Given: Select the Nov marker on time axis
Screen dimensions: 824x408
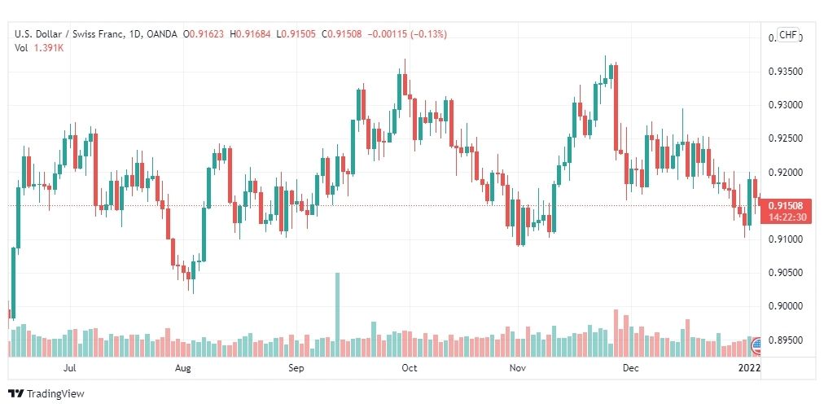Looking at the screenshot, I should pos(517,368).
